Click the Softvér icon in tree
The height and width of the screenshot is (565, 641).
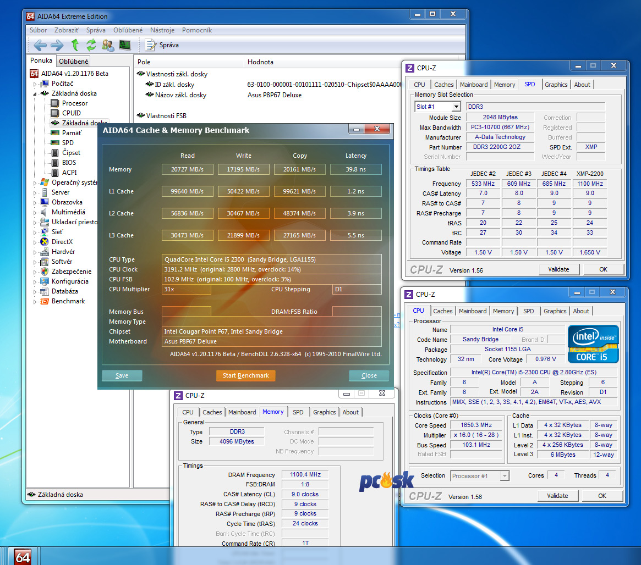45,262
